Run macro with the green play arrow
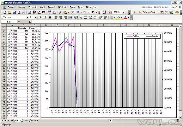 pos(135,12)
